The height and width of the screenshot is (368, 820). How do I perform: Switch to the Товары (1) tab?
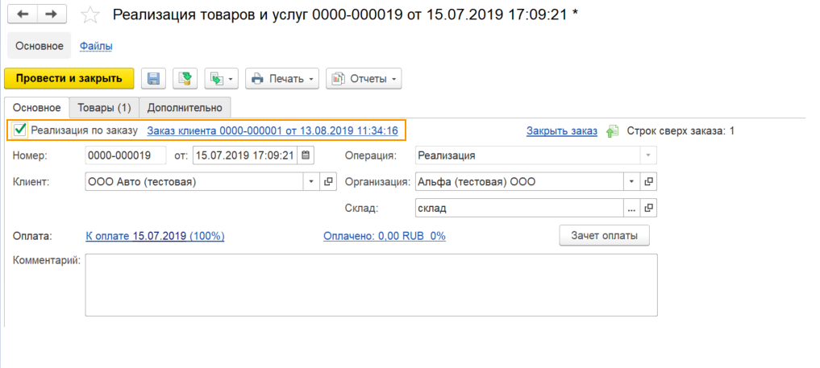[103, 107]
